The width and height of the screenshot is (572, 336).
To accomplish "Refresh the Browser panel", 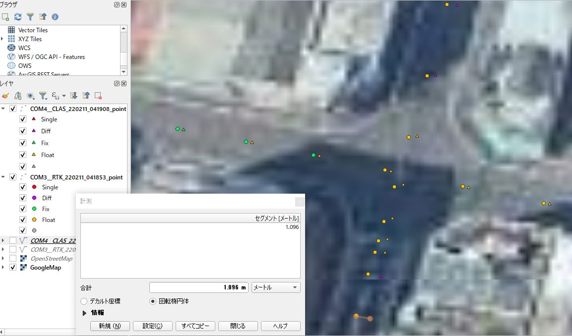I will (x=17, y=16).
